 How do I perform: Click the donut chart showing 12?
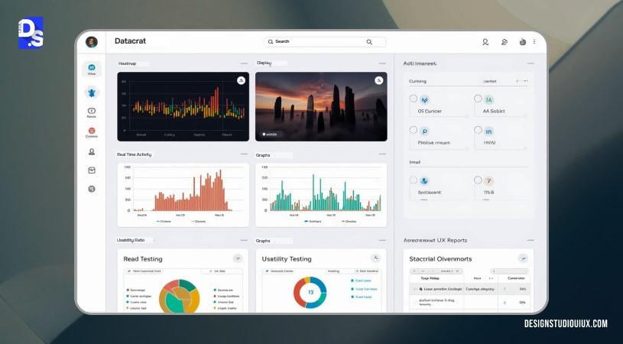[x=310, y=292]
